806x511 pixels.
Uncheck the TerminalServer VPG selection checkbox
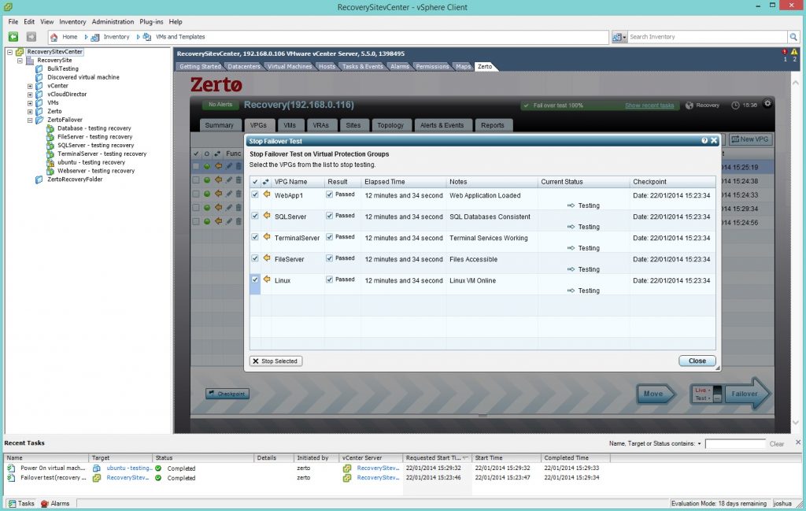click(255, 237)
